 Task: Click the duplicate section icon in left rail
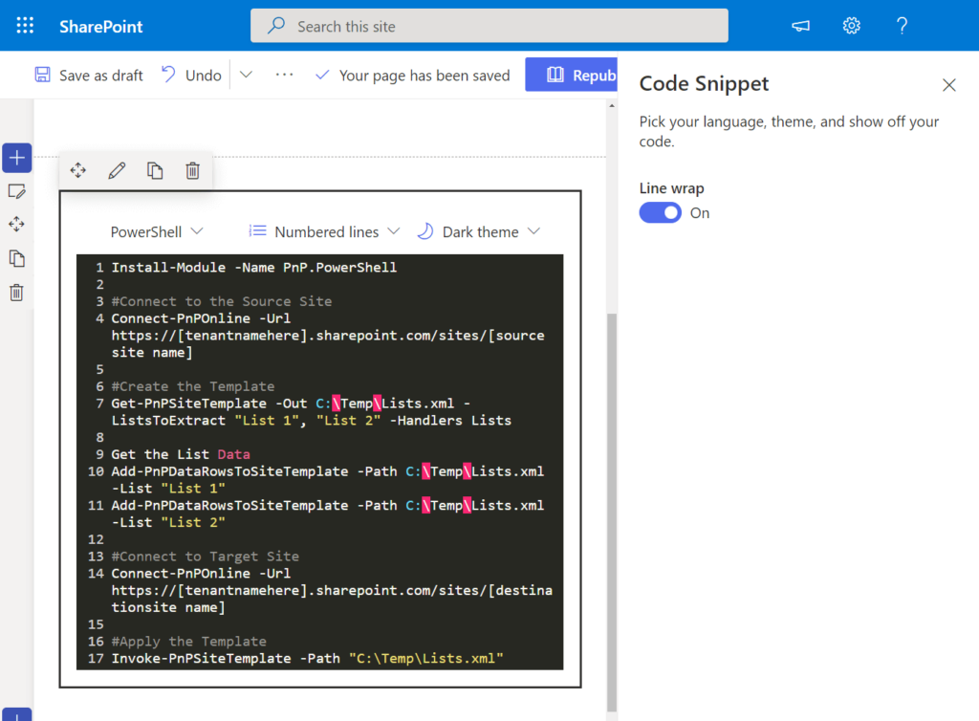point(17,258)
